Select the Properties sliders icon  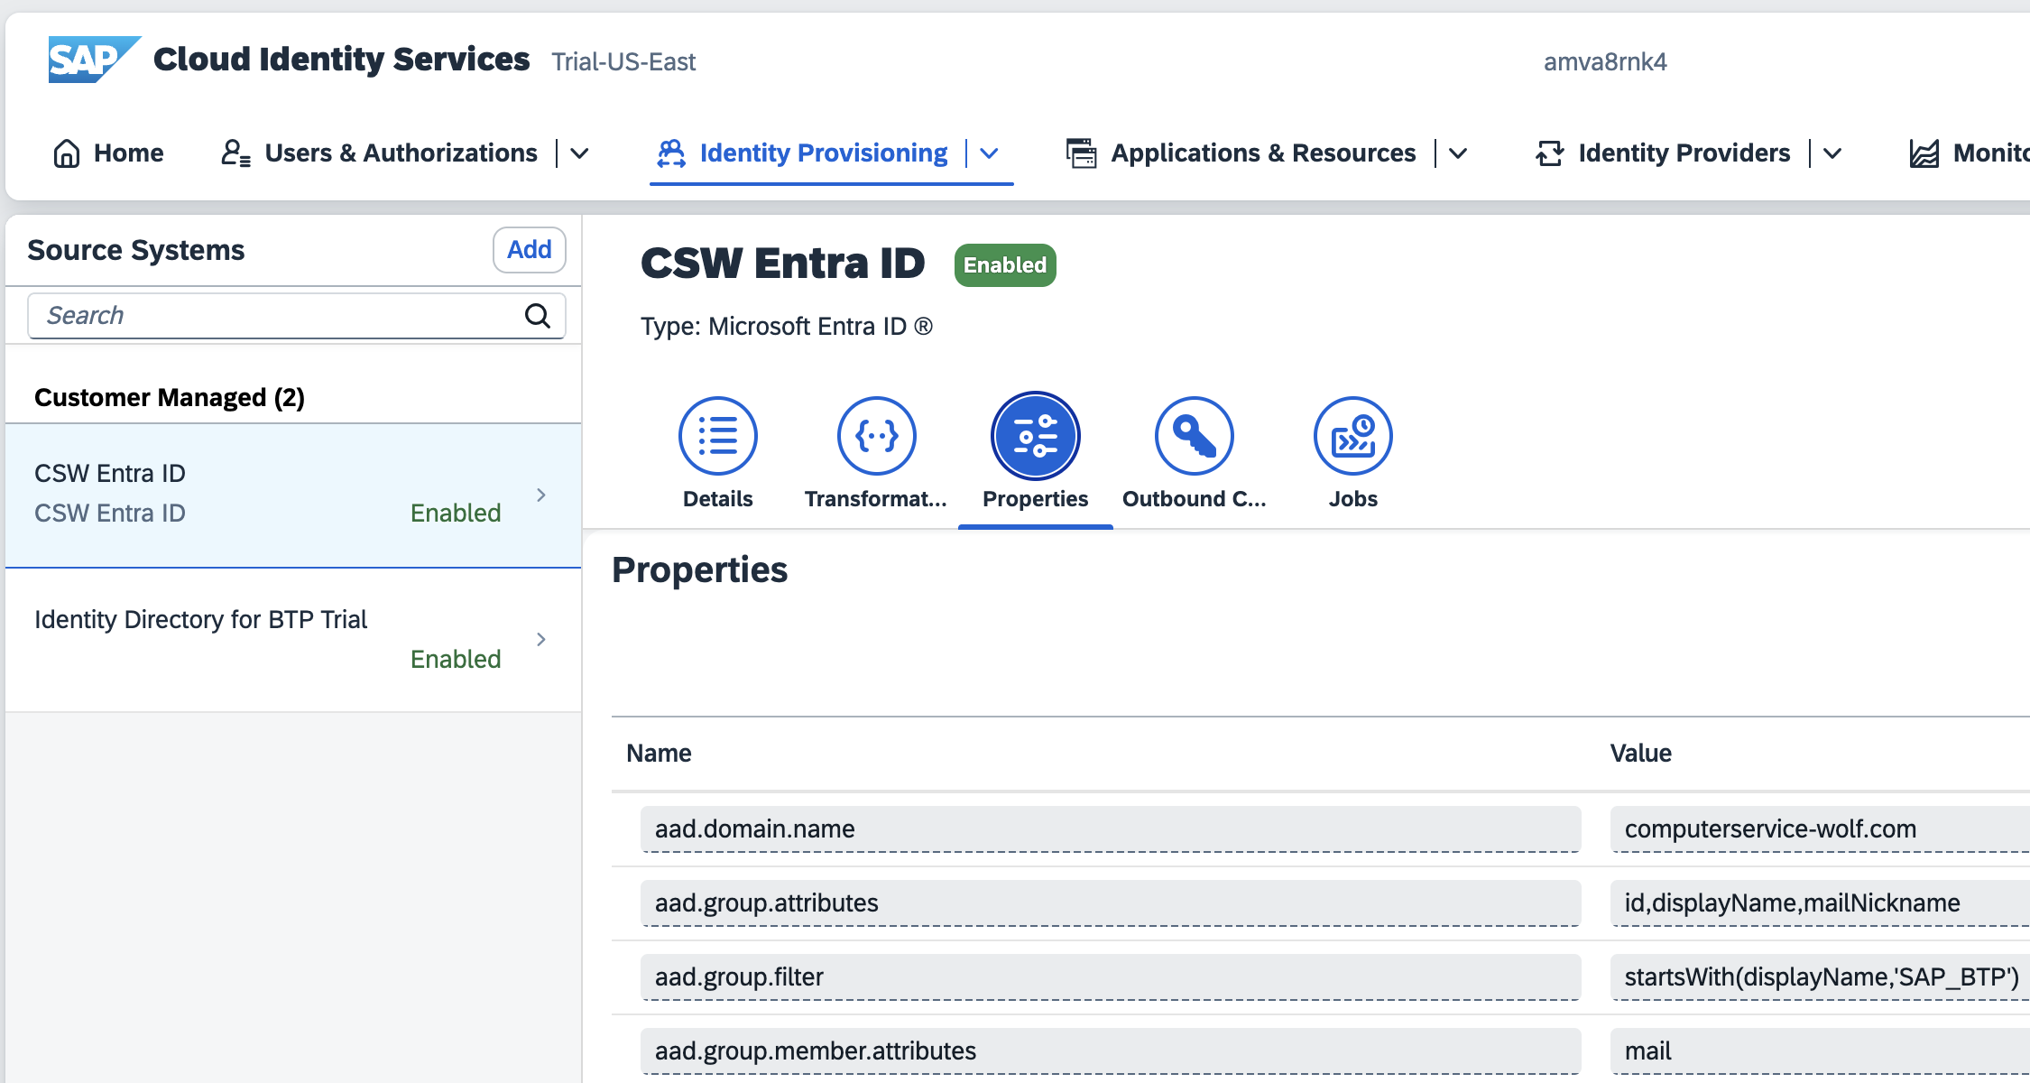coord(1036,436)
